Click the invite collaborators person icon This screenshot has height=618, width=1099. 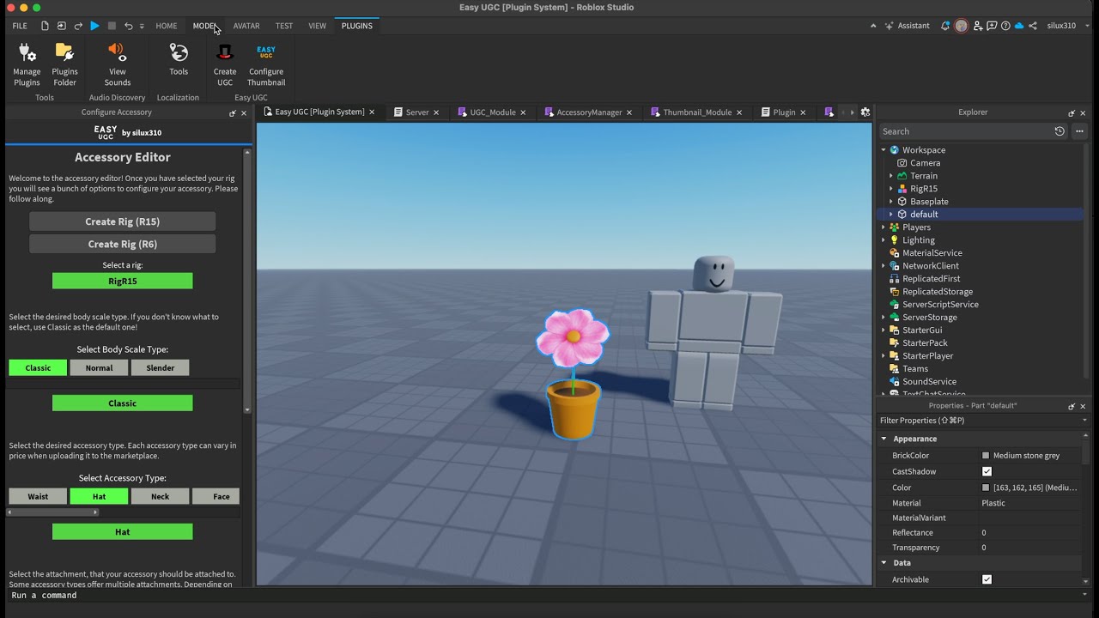977,26
